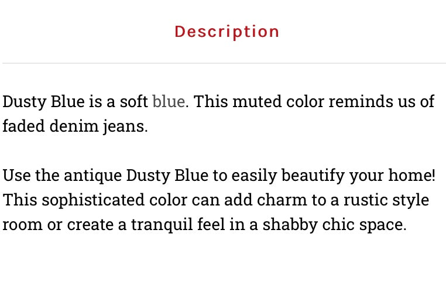Image resolution: width=446 pixels, height=288 pixels.
Task: Click the word 'sophisticated' in second paragraph
Action: click(x=93, y=200)
